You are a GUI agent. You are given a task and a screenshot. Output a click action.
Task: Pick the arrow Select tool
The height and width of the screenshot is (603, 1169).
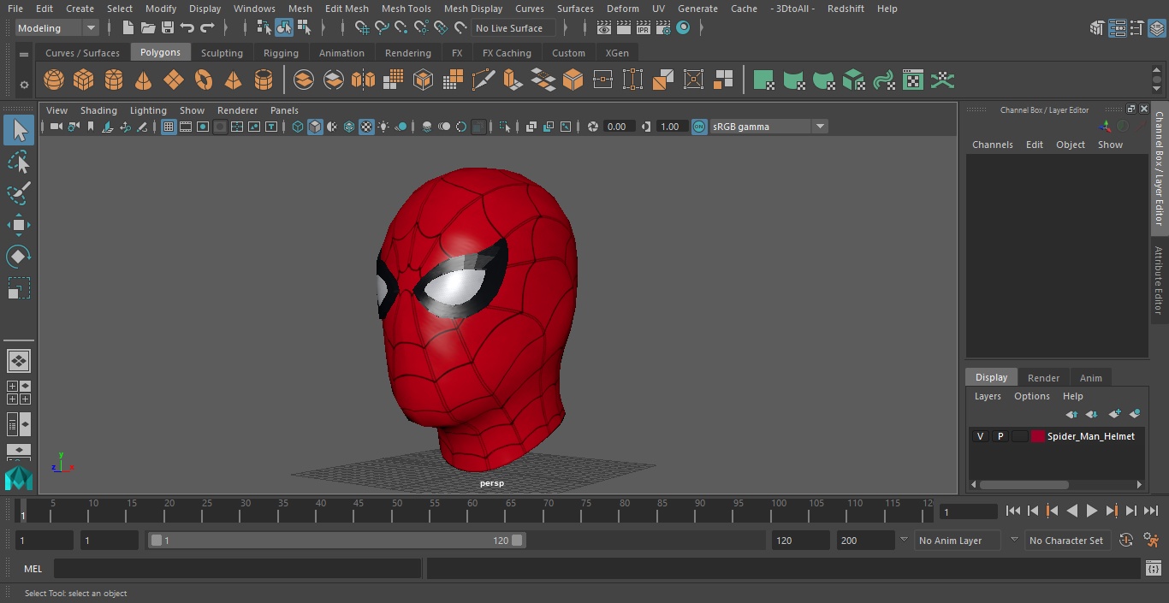(x=19, y=130)
